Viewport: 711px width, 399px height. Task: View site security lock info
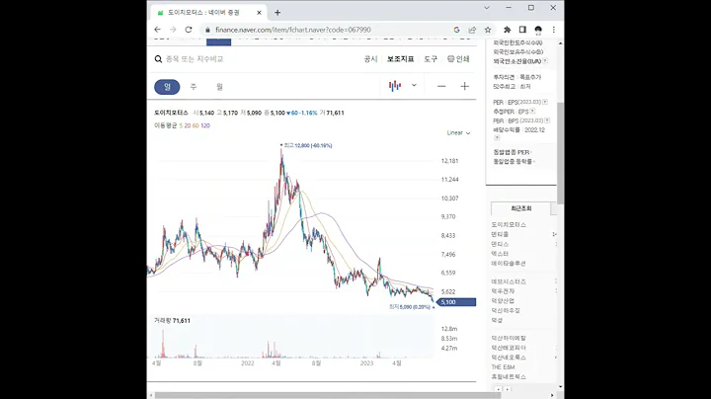click(207, 30)
